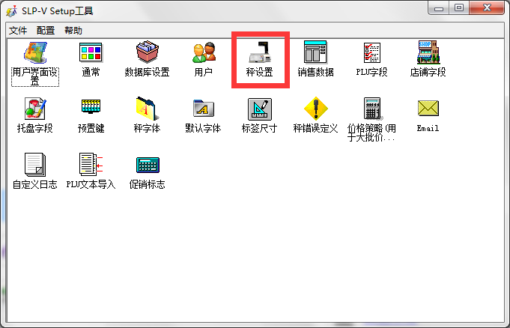Open the 配置 menu
Image resolution: width=510 pixels, height=328 pixels.
pos(46,31)
